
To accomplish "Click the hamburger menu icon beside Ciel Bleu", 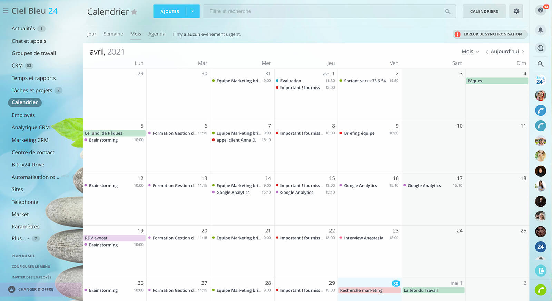I will [6, 11].
